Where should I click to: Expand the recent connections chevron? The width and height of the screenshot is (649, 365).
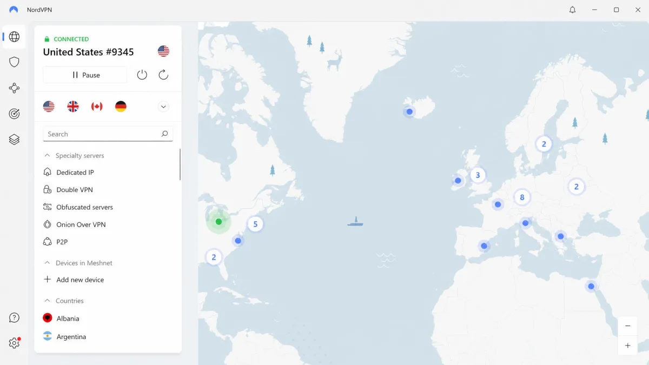163,107
